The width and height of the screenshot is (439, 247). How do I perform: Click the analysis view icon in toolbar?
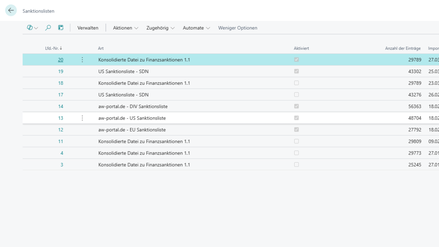pyautogui.click(x=61, y=28)
